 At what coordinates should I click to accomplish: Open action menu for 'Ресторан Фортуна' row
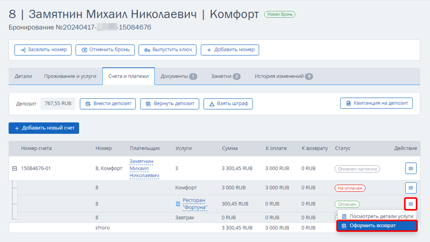point(411,204)
